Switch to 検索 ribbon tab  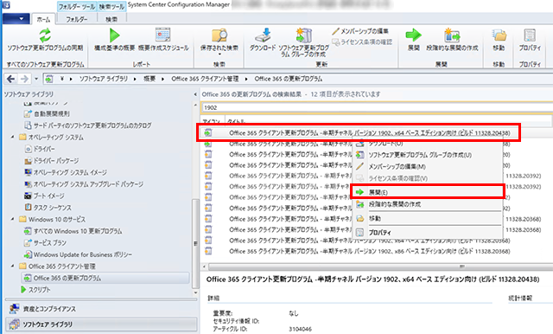tap(111, 19)
